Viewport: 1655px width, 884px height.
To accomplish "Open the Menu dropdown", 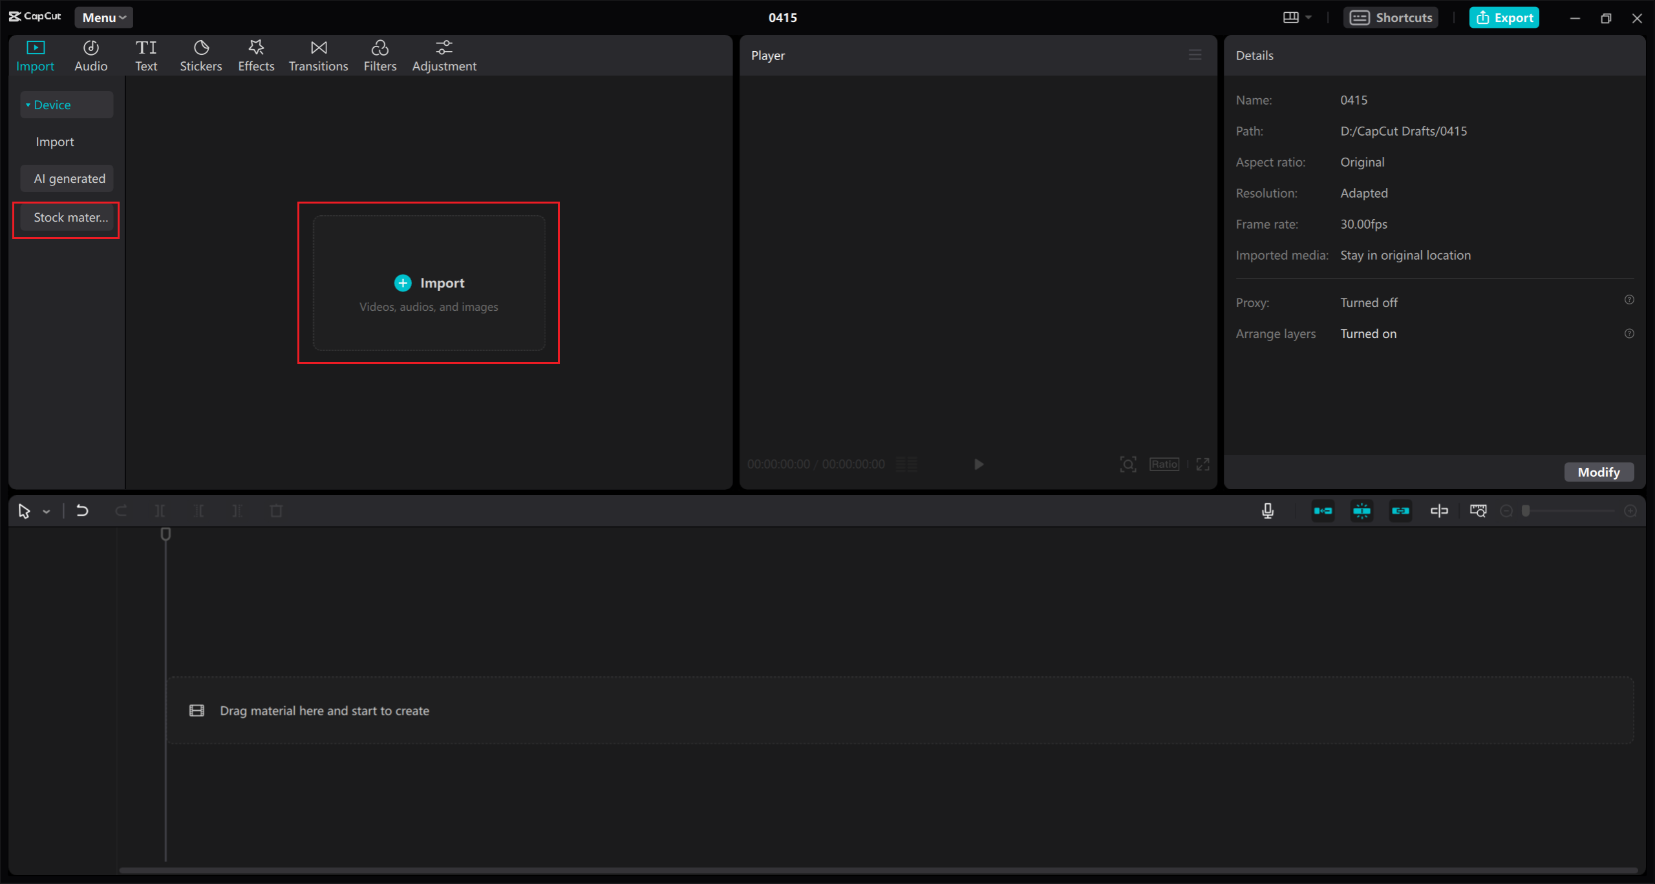I will [x=103, y=17].
